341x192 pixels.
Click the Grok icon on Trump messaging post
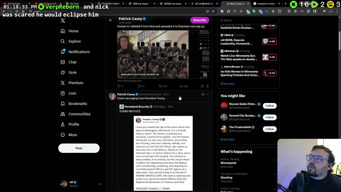pyautogui.click(x=203, y=94)
